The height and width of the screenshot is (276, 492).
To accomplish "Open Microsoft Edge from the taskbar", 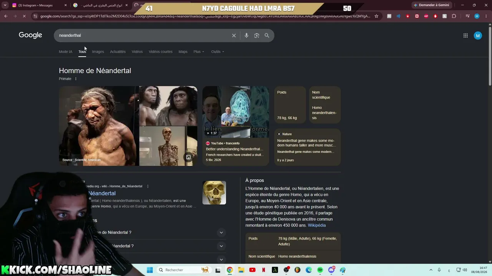I will pos(309,270).
